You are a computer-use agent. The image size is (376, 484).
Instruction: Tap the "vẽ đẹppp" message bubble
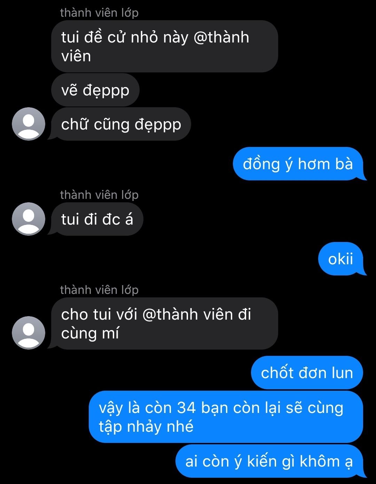click(95, 90)
